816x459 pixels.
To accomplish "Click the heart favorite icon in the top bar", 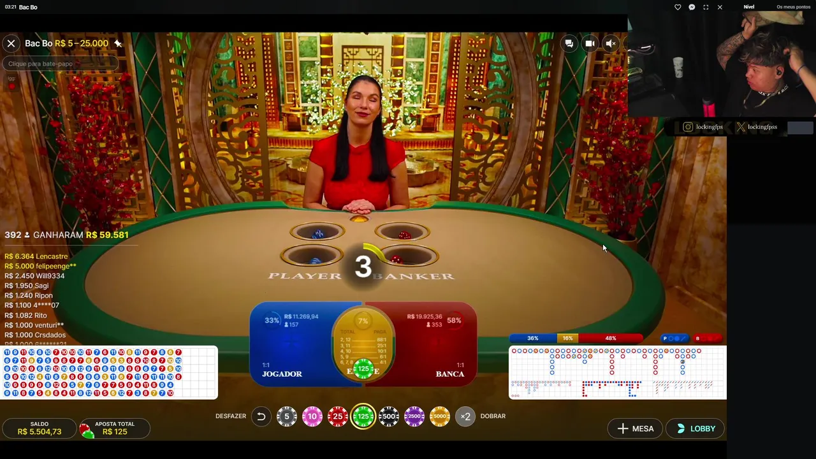I will point(678,7).
